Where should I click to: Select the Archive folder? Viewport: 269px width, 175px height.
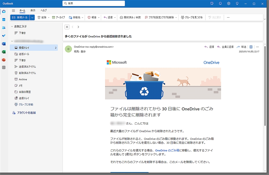34,79
